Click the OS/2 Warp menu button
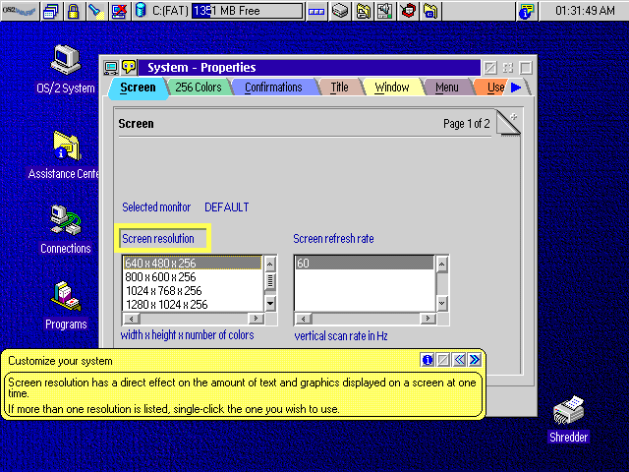 (x=20, y=11)
